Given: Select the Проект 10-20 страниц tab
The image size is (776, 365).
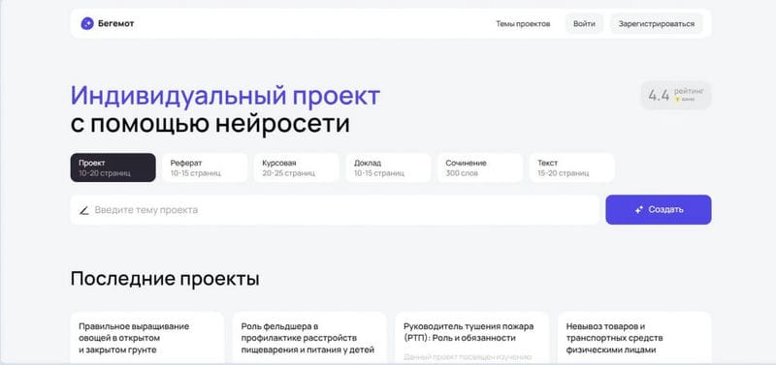Looking at the screenshot, I should pyautogui.click(x=113, y=167).
